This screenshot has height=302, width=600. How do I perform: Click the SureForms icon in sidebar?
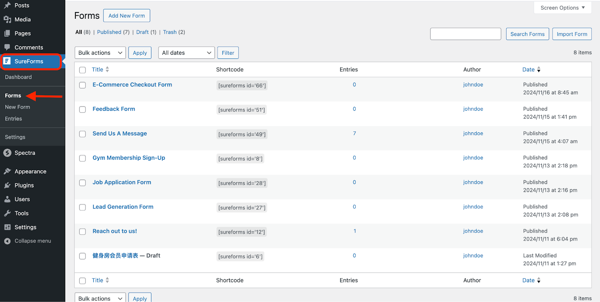(7, 61)
